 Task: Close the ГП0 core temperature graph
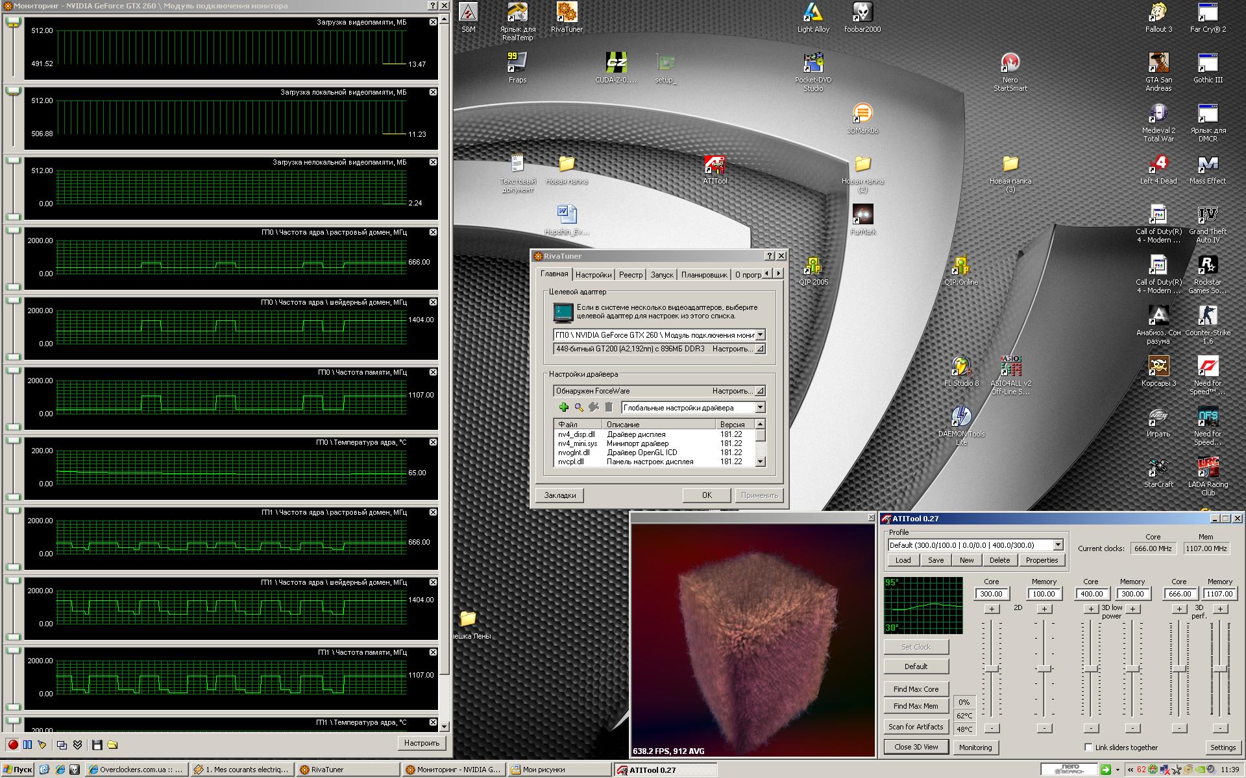coord(433,442)
